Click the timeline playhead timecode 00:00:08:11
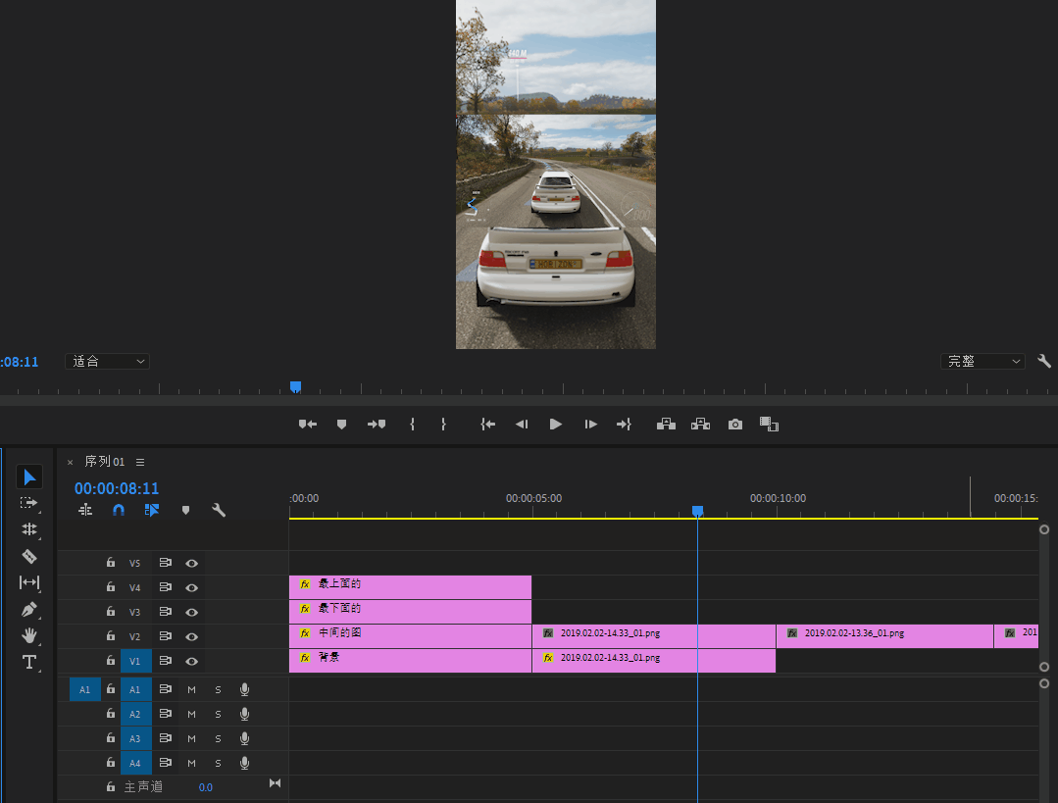The image size is (1058, 803). 117,488
